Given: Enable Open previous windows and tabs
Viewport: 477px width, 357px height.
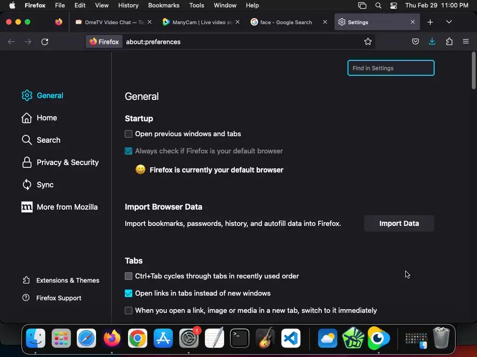Looking at the screenshot, I should point(129,134).
